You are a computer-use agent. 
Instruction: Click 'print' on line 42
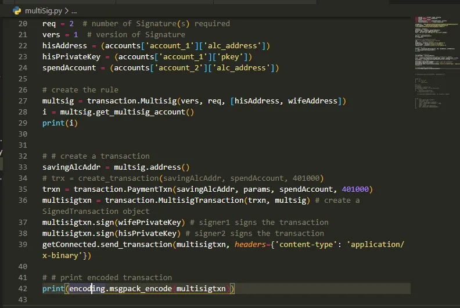53,289
